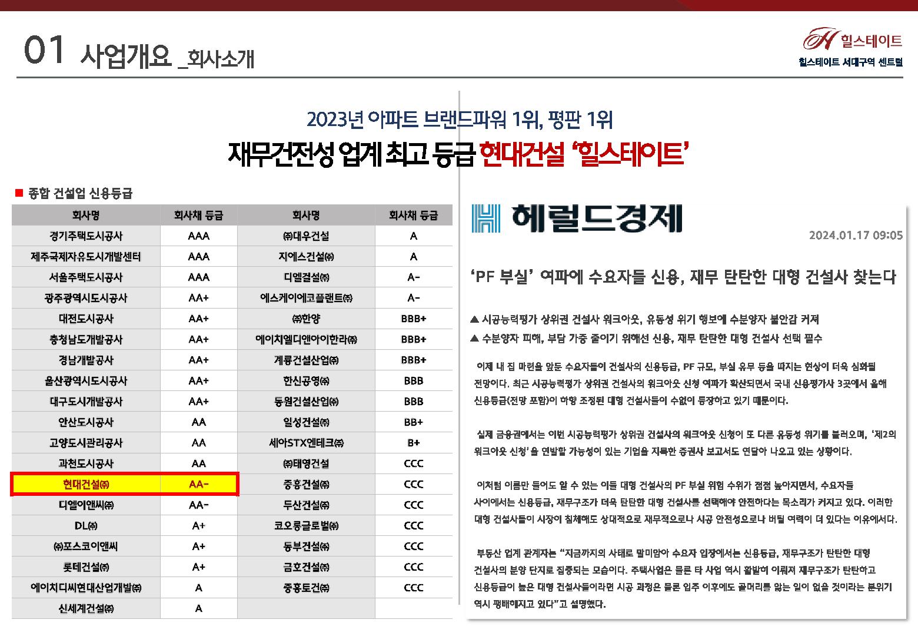Click the 헤럴드경제 newspaper name
The width and height of the screenshot is (918, 636).
point(597,217)
